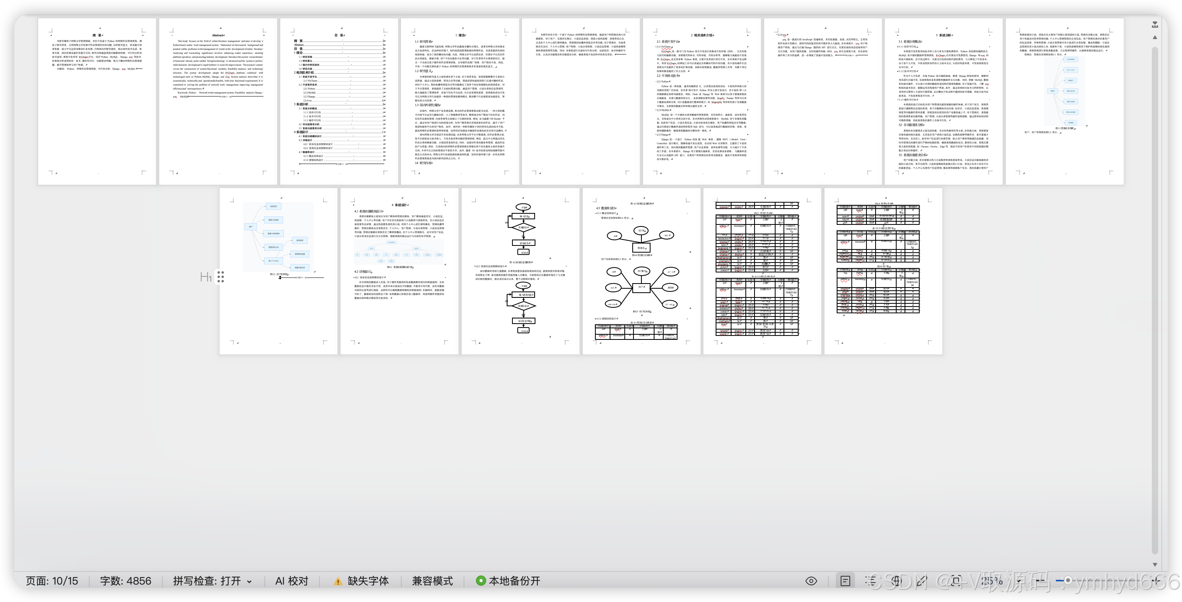Viewport: 1182px width, 602px height.
Task: Toggle eye protection mode icon
Action: point(811,581)
